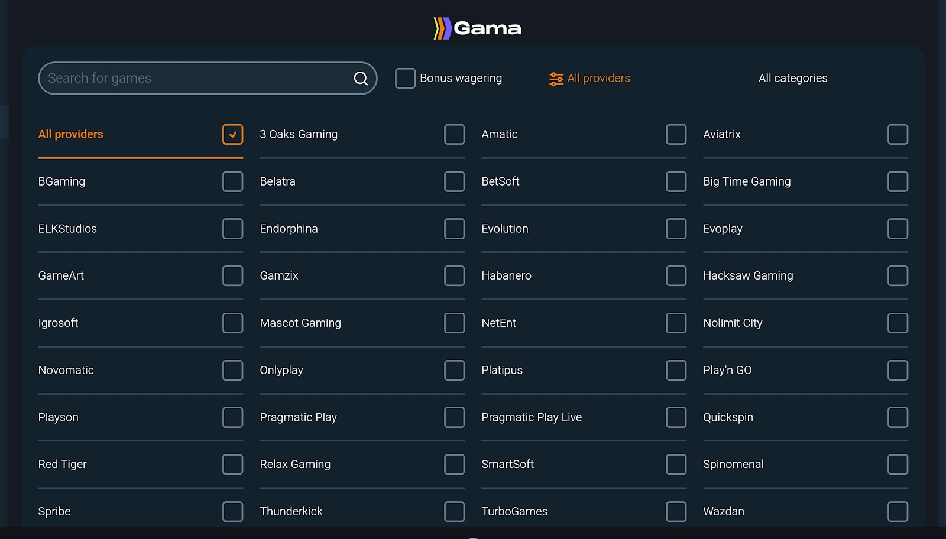Tick the TurboGames checkbox

point(676,512)
